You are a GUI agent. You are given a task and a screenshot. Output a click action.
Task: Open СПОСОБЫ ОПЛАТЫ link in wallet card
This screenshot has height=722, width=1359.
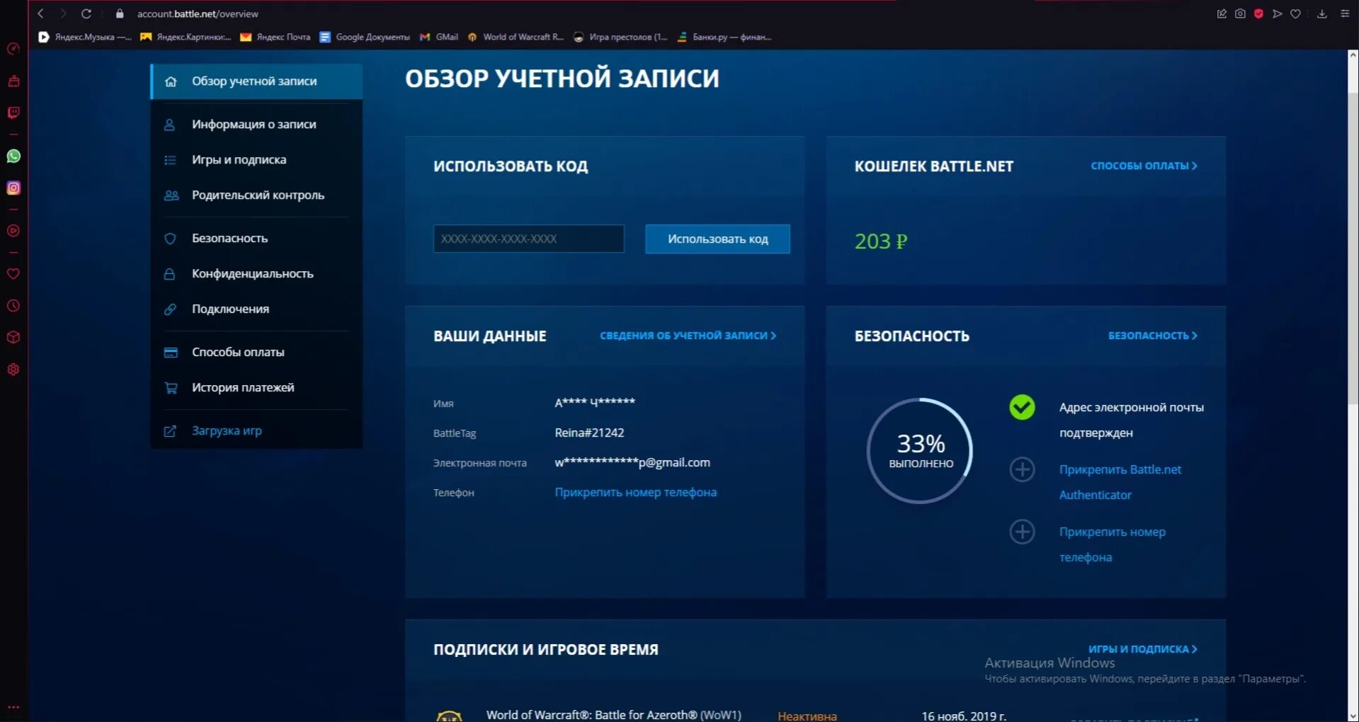(1144, 166)
